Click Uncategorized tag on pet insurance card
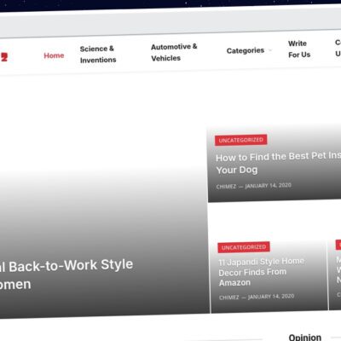The height and width of the screenshot is (341, 341). coord(240,140)
